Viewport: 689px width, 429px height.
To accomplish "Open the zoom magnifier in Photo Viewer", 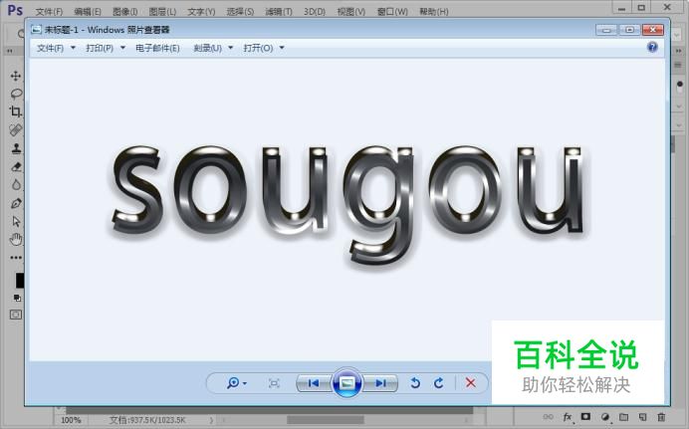I will tap(233, 383).
